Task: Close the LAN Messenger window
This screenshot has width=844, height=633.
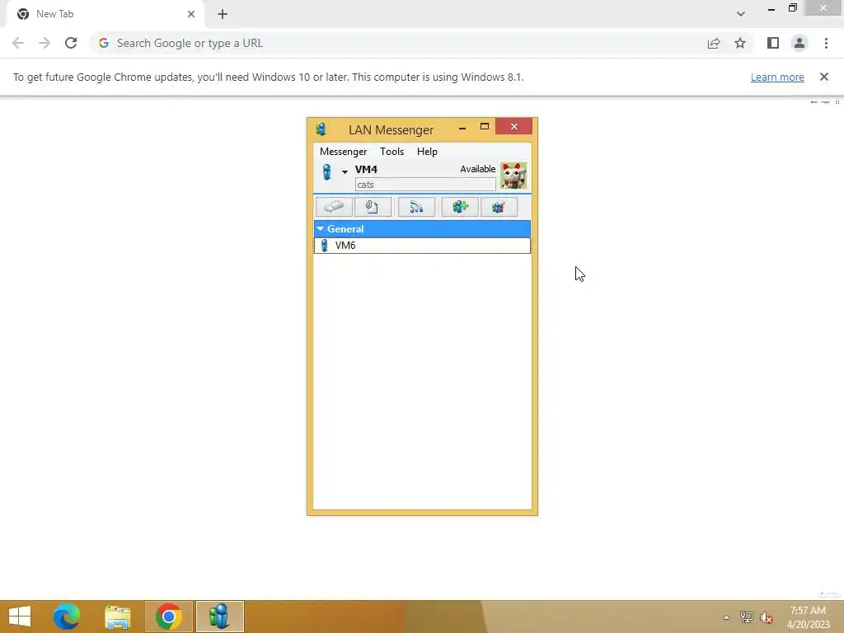Action: [x=514, y=126]
